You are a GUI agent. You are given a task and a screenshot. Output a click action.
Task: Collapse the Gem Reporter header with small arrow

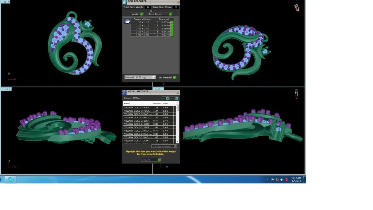(151, 11)
